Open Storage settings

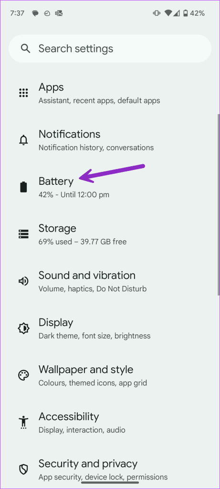[110, 234]
